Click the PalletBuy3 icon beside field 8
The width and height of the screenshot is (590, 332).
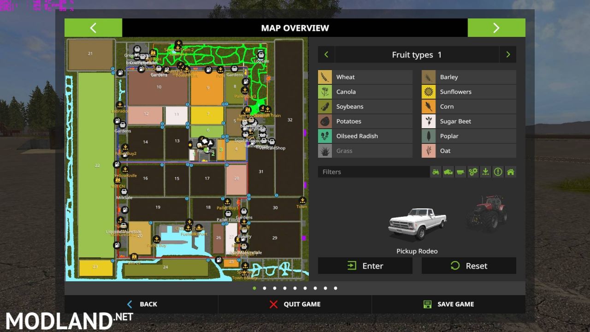[245, 90]
